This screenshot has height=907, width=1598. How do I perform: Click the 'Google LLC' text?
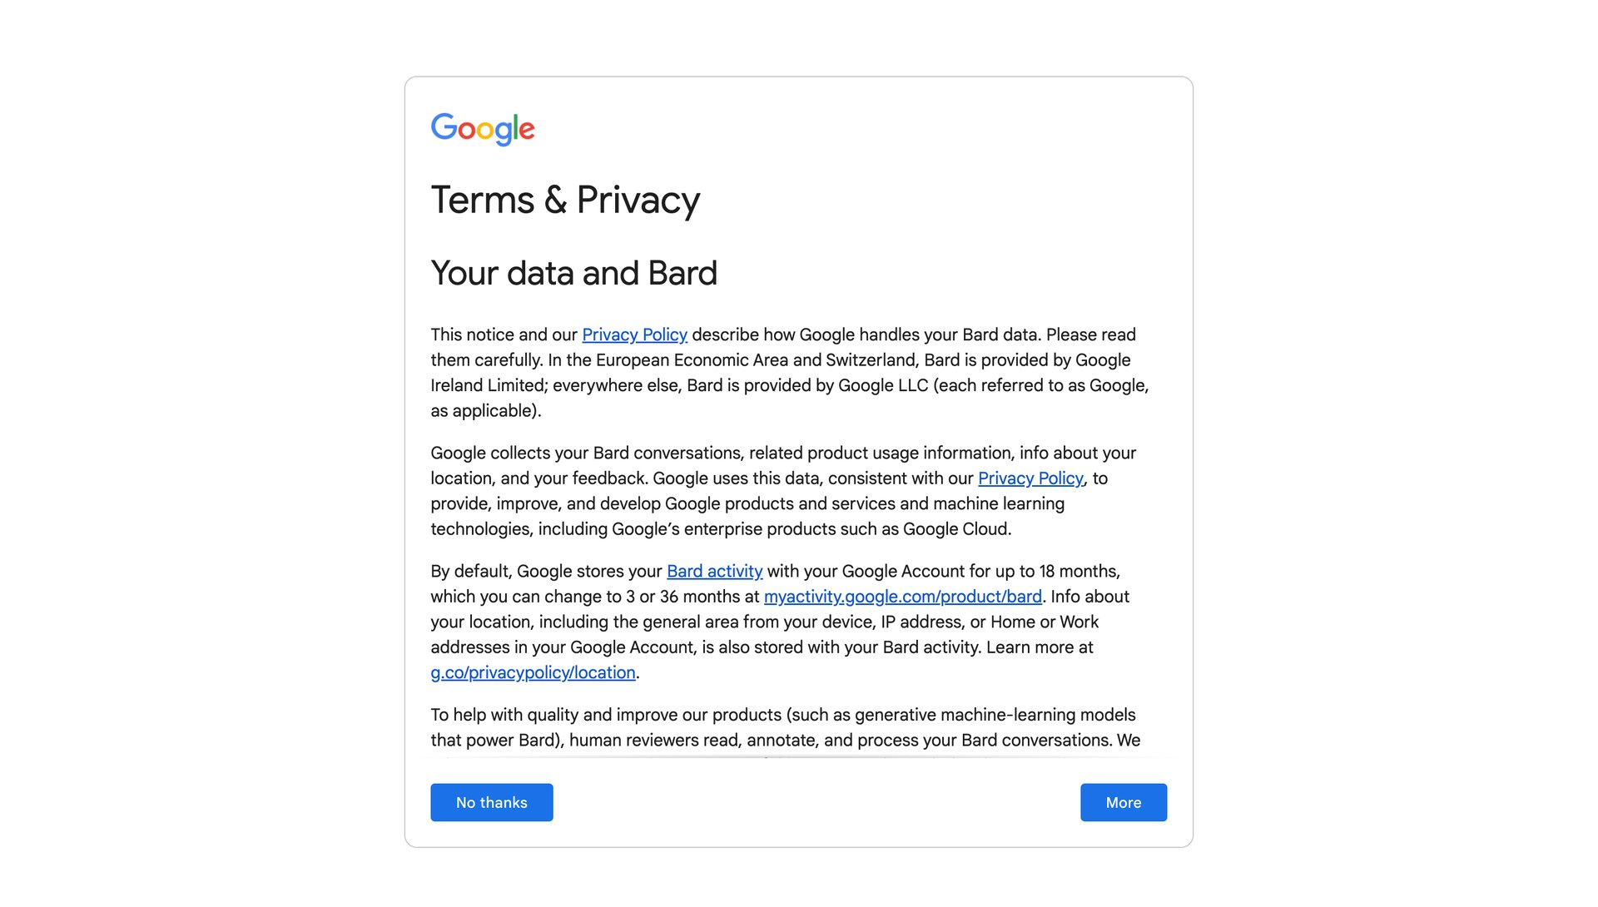[x=882, y=385]
